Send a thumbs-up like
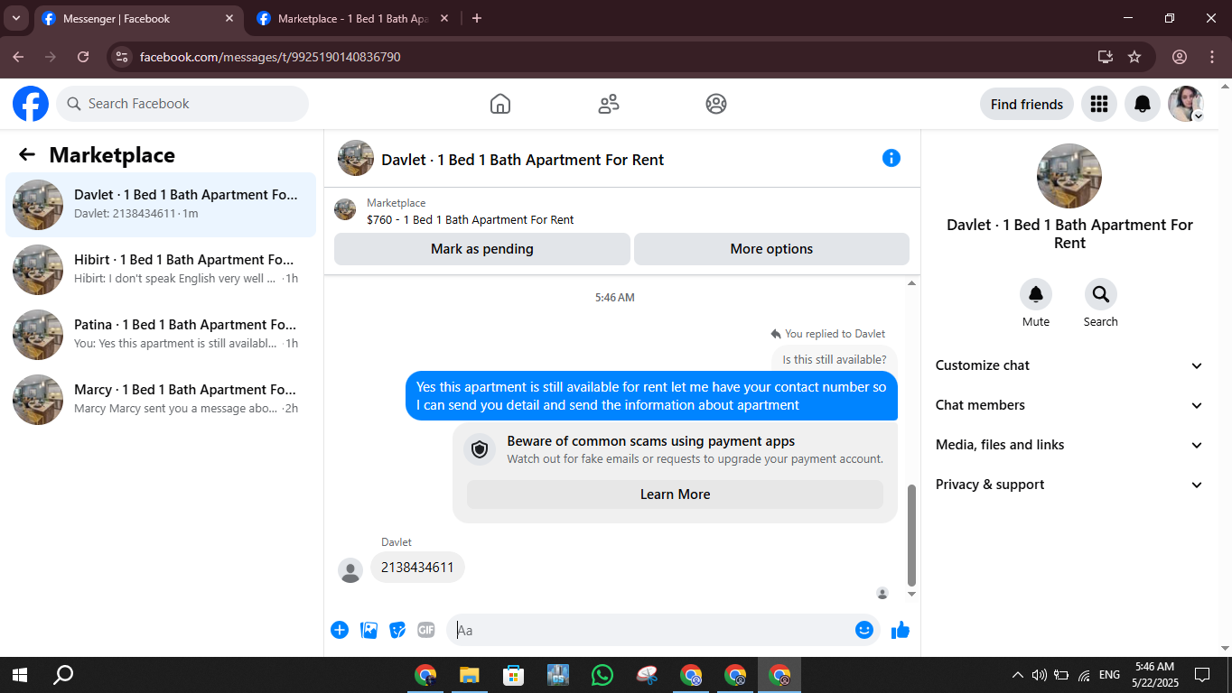The image size is (1232, 693). [x=901, y=630]
